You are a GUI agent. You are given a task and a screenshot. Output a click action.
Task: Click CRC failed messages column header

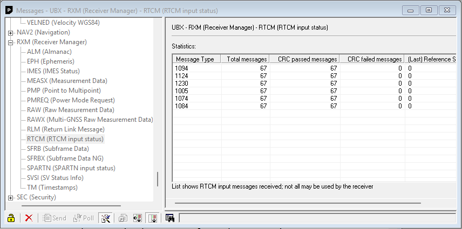[x=372, y=59]
